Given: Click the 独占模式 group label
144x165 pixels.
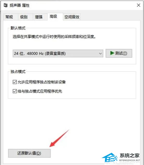Looking at the screenshot, I should pos(18,72).
